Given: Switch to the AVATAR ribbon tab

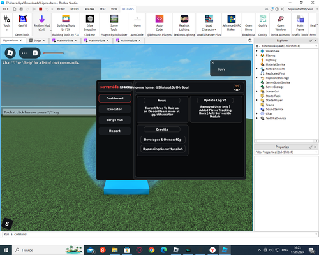Looking at the screenshot, I should point(89,9).
